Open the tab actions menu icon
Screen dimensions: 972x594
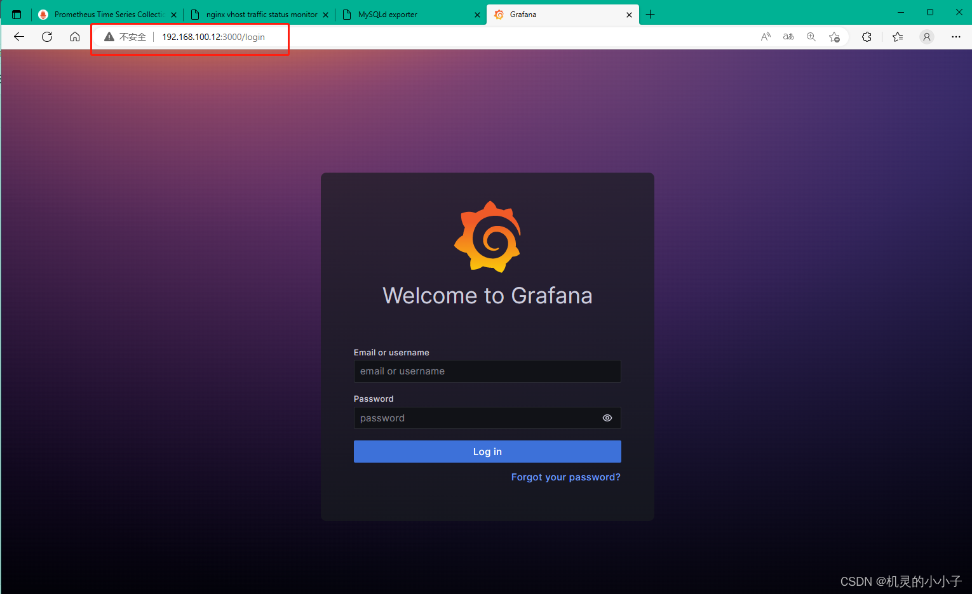click(x=17, y=15)
